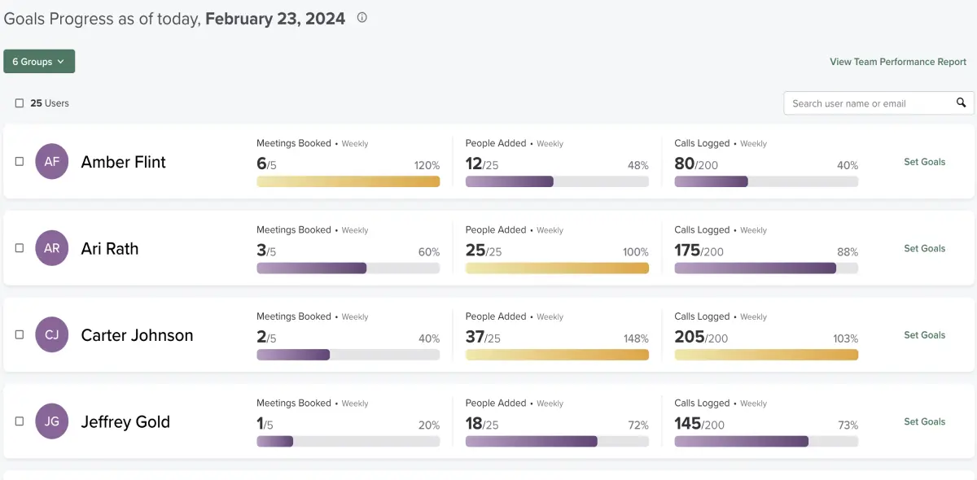Screen dimensions: 977x480
Task: Click Set Goals for Amber Flint
Action: [x=924, y=162]
